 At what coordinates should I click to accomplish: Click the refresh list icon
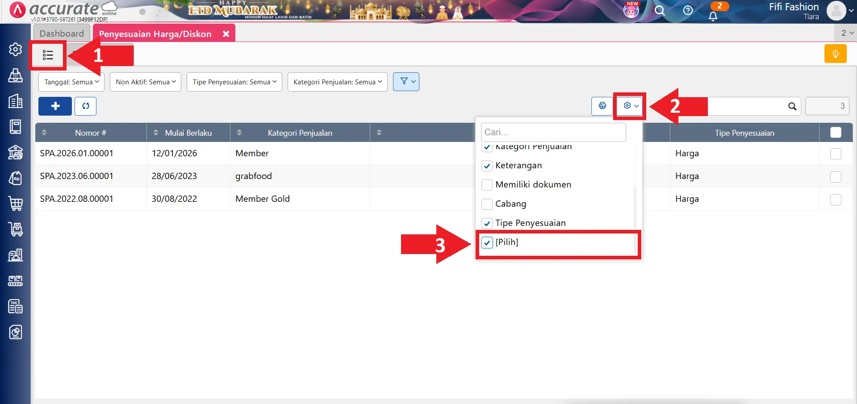click(85, 106)
